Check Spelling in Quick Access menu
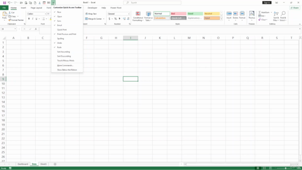The image size is (302, 170). click(67, 39)
